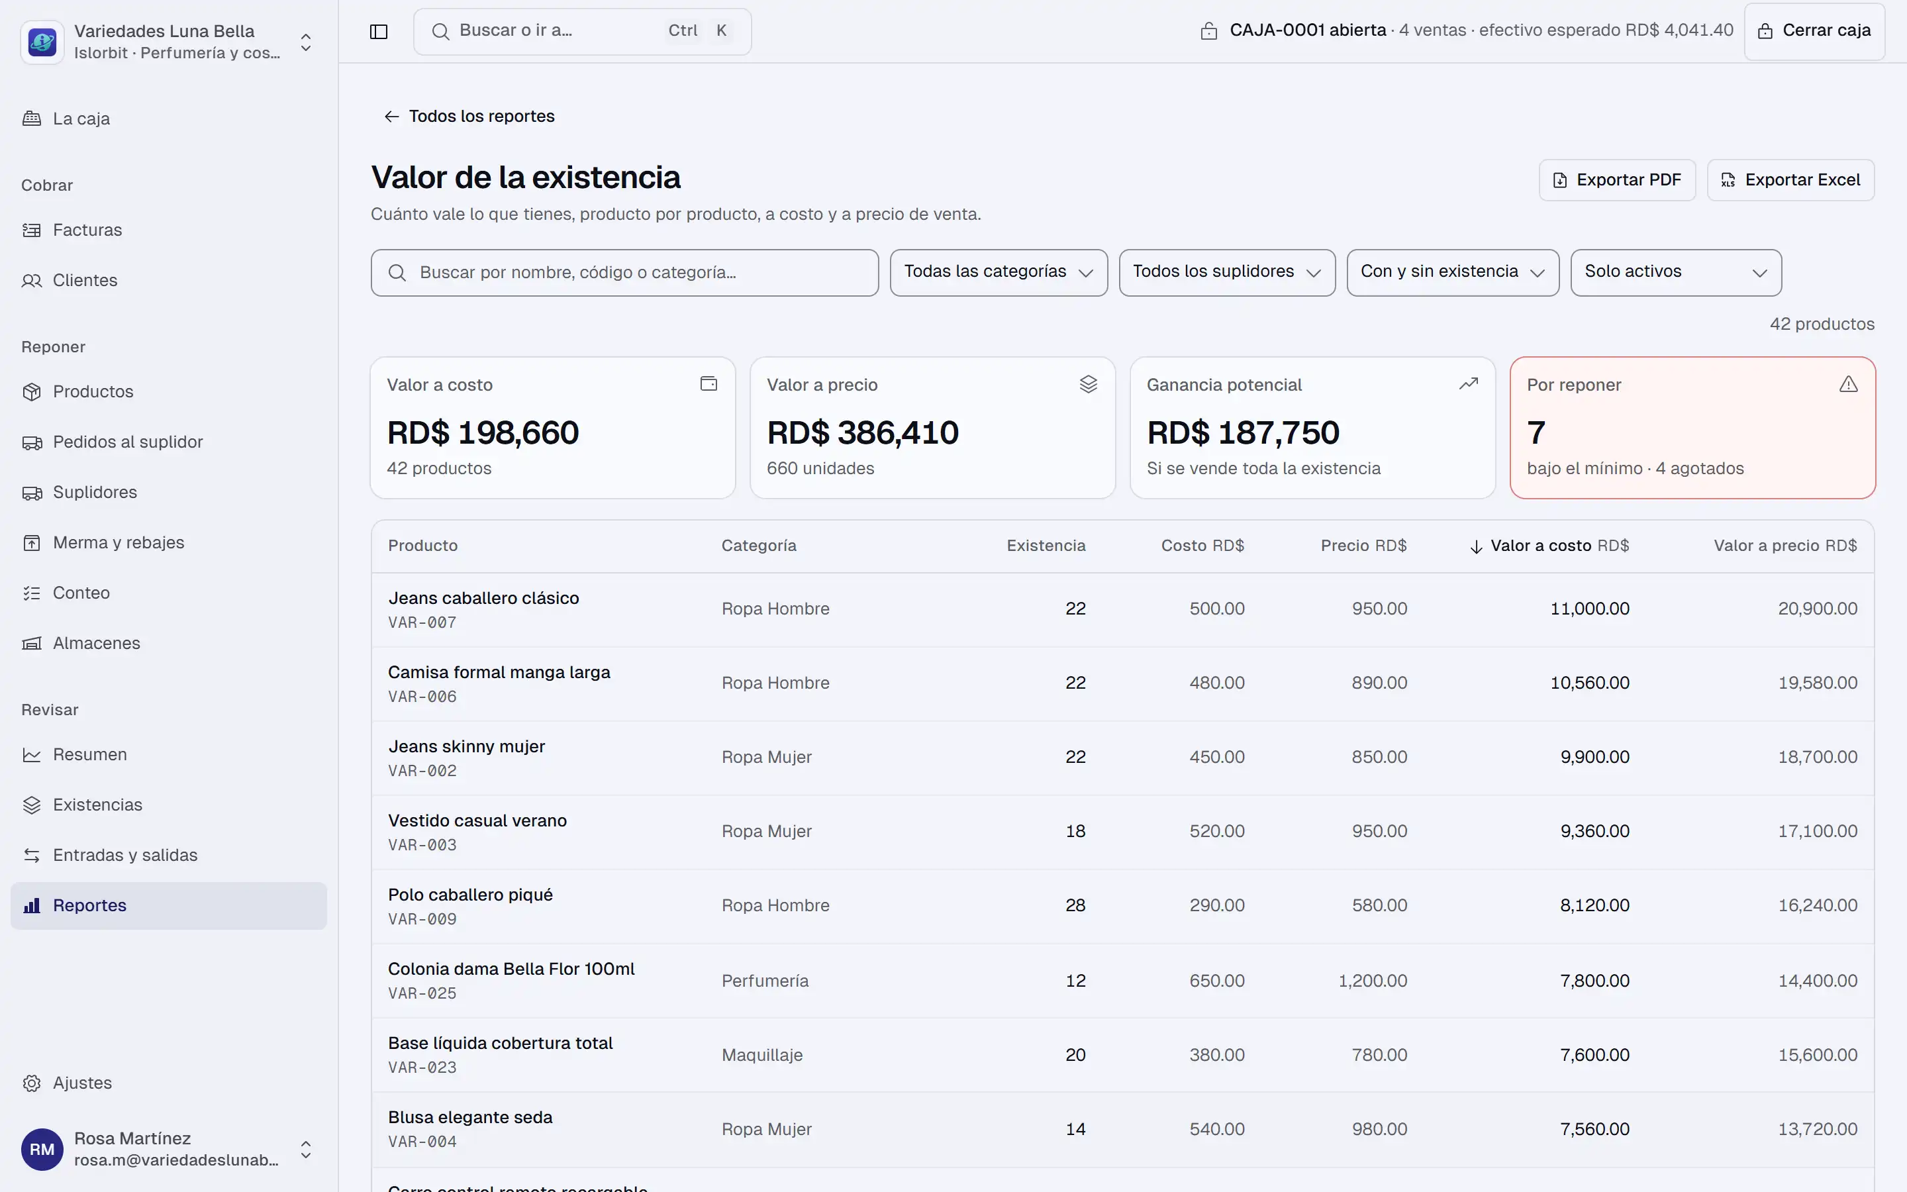Select the Jeans caballero clásico row
Viewport: 1907px width, 1192px height.
1122,609
